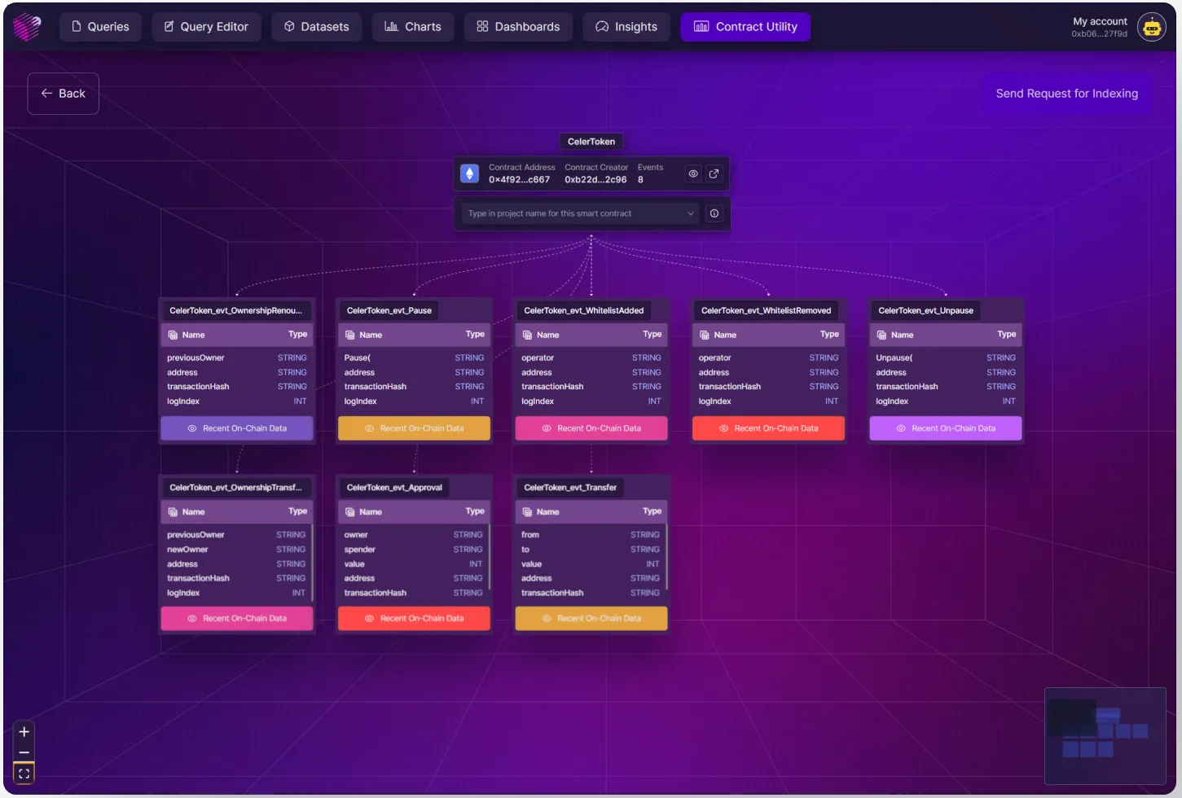Click the Transfer table scrollbar
Screen dimensions: 1182x798
point(666,557)
